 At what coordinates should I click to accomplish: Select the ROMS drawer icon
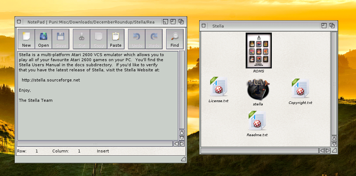pyautogui.click(x=258, y=50)
